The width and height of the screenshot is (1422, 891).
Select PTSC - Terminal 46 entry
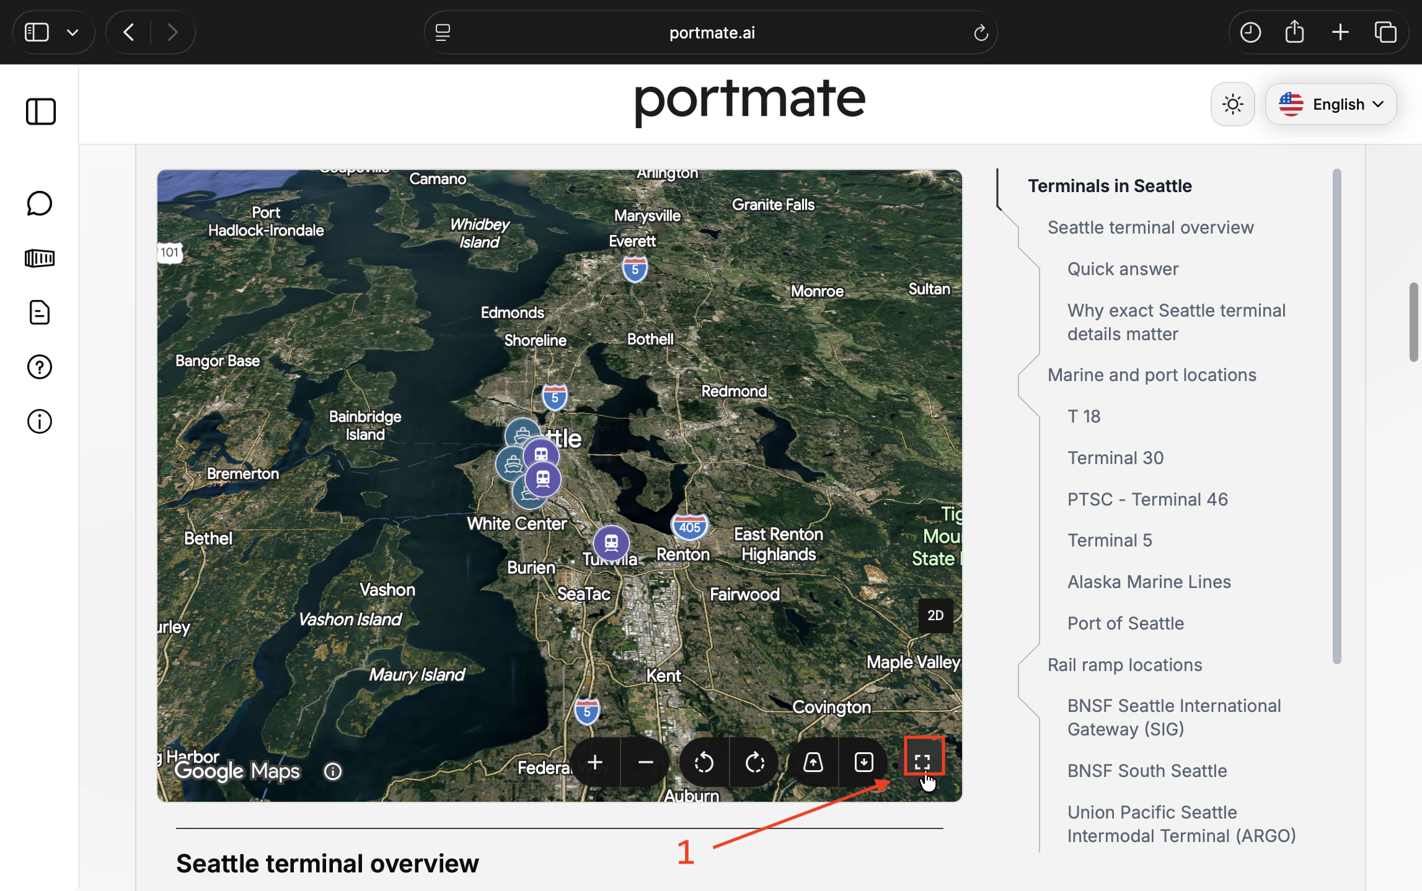1147,499
